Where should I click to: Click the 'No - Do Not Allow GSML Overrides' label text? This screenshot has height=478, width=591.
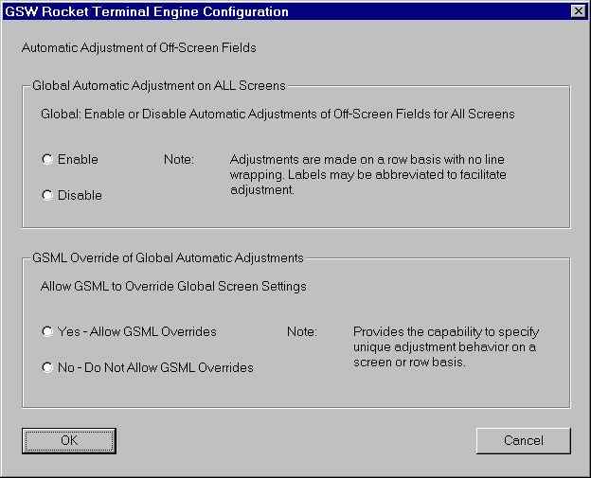[155, 367]
